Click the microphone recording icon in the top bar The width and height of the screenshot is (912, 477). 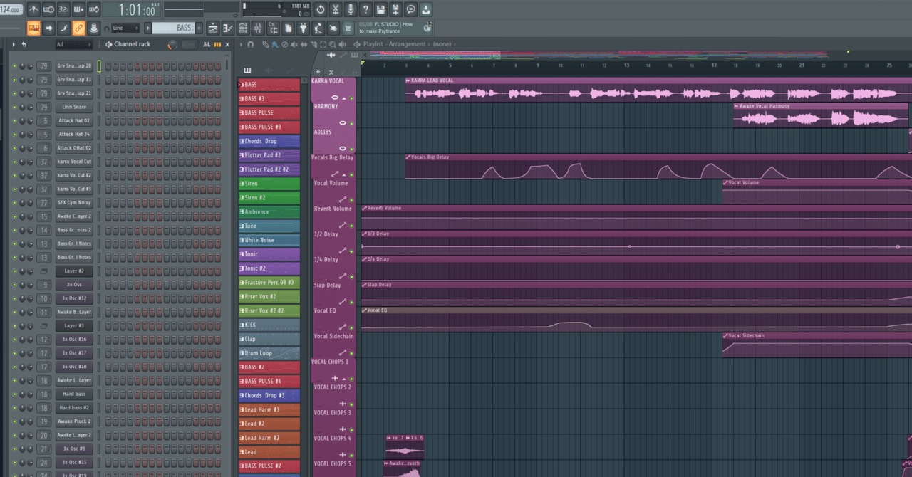click(x=349, y=9)
